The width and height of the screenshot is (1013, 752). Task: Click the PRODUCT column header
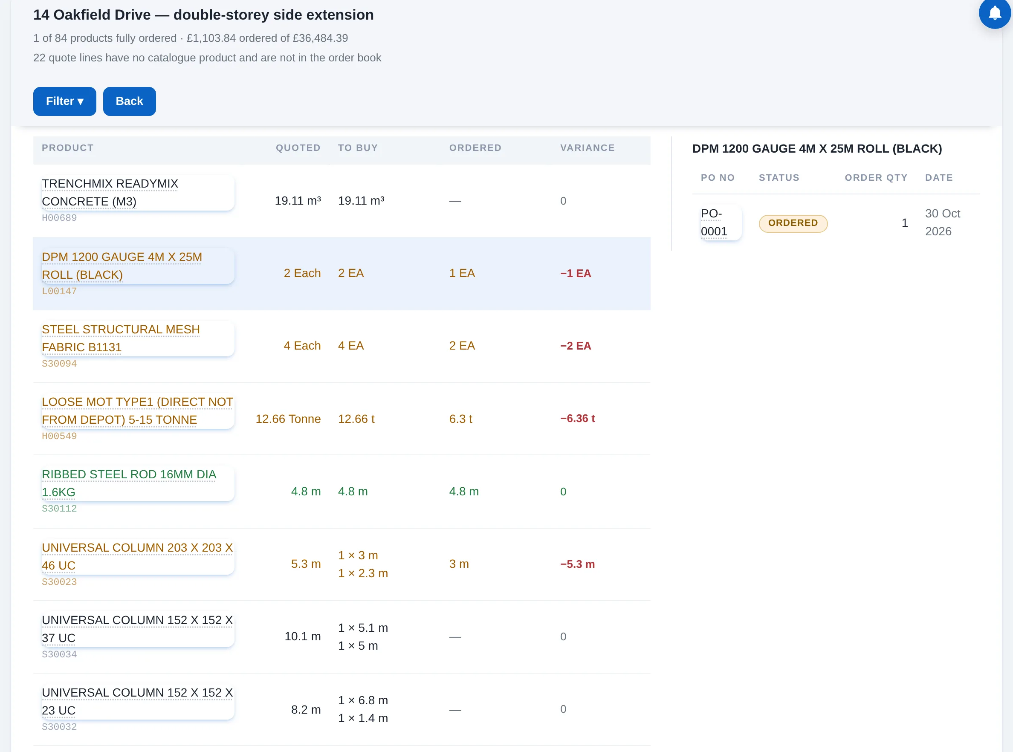(67, 148)
